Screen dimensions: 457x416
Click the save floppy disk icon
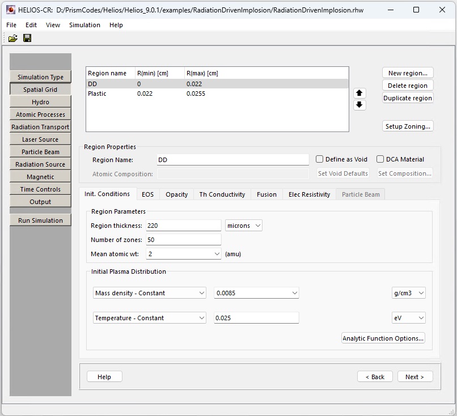(x=27, y=38)
